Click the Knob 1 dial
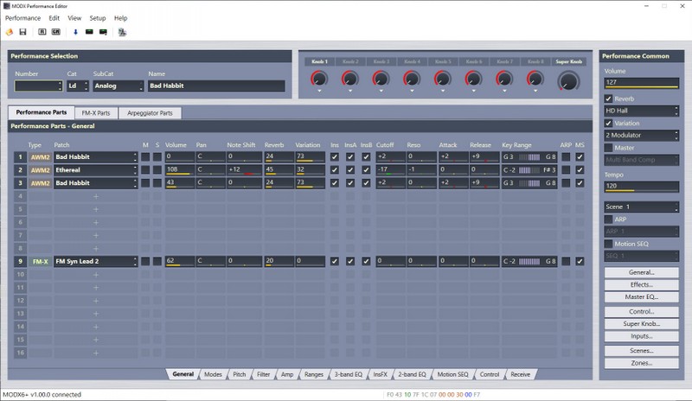 tap(319, 79)
